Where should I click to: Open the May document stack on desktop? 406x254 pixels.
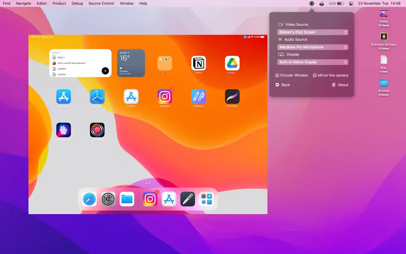pyautogui.click(x=384, y=60)
